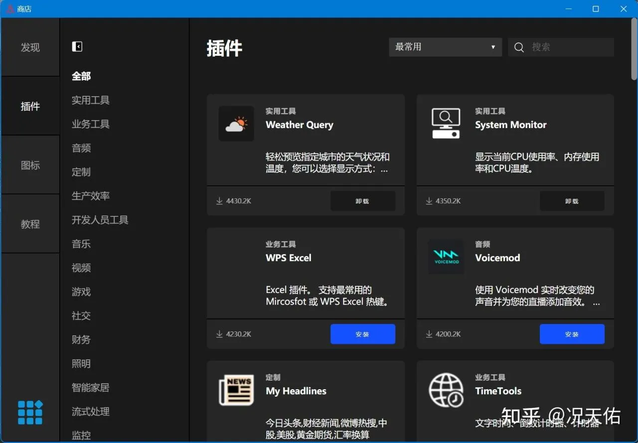Click the download icon beside 4350.2K
The height and width of the screenshot is (443, 638).
click(x=429, y=201)
